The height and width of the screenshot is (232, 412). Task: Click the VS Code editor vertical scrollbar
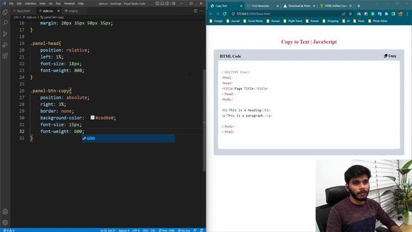point(204,121)
